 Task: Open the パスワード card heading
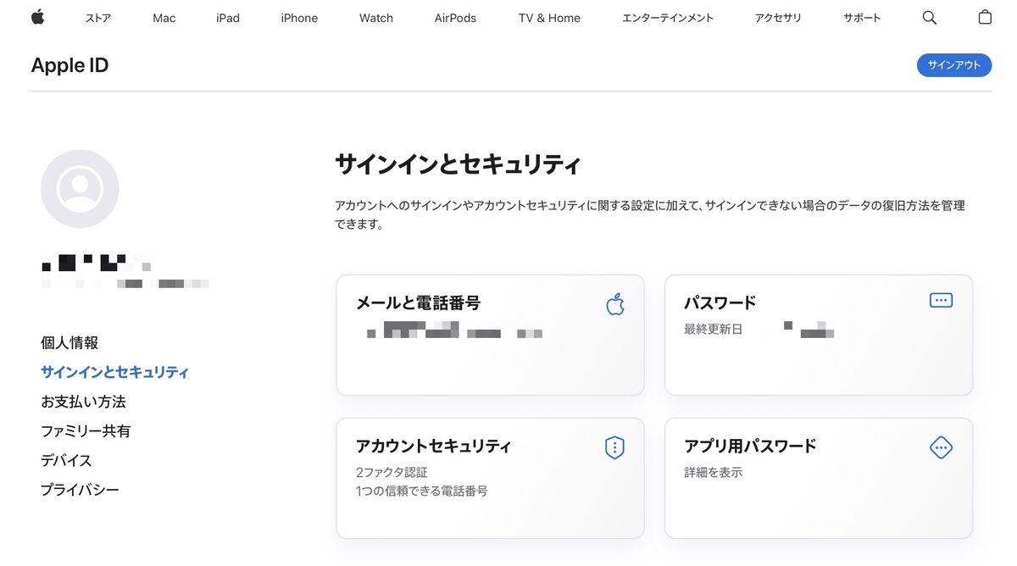720,302
